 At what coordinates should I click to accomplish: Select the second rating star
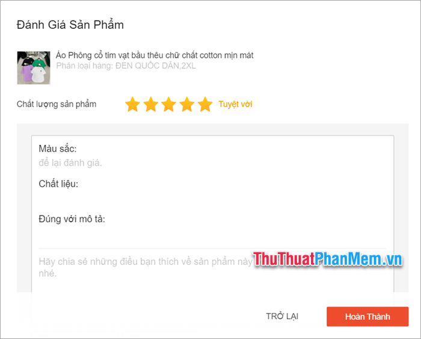point(151,104)
